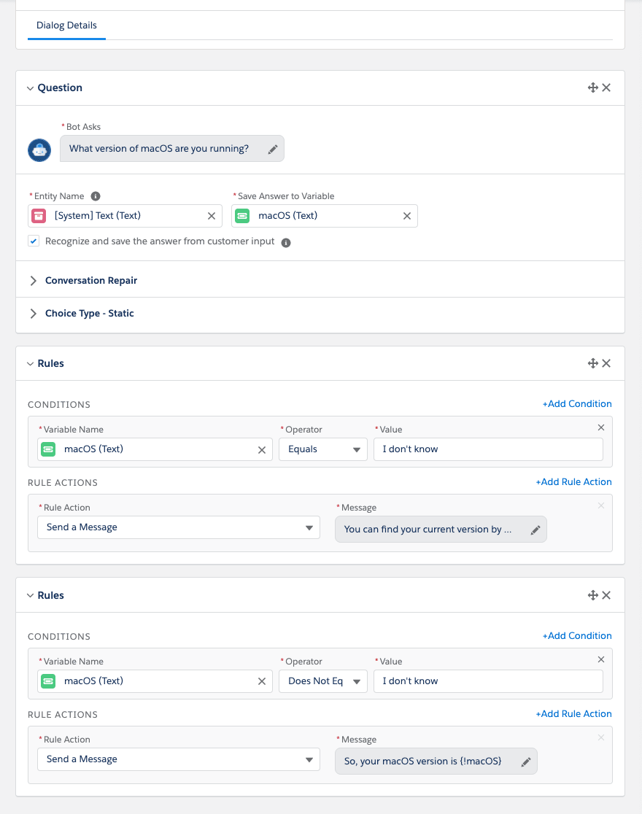Viewport: 642px width, 814px height.
Task: Edit the 'So, your macOS version is' message
Action: click(526, 761)
